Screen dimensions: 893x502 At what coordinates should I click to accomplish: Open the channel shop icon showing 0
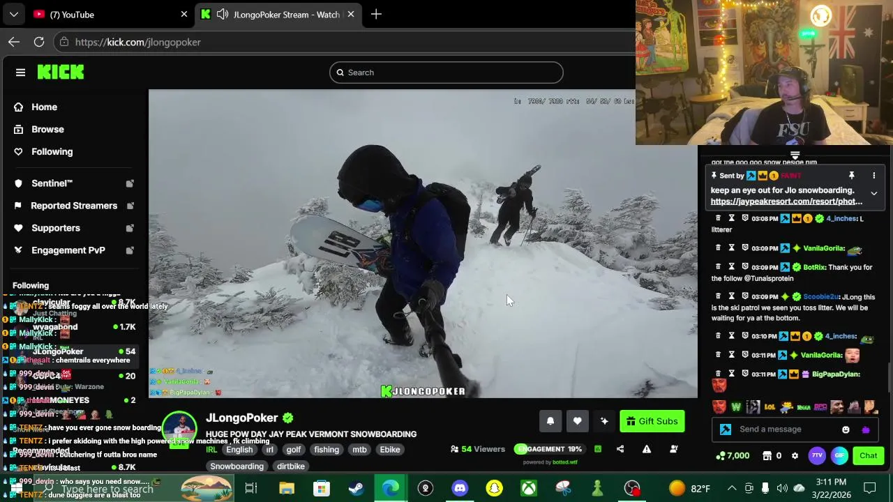coord(772,456)
